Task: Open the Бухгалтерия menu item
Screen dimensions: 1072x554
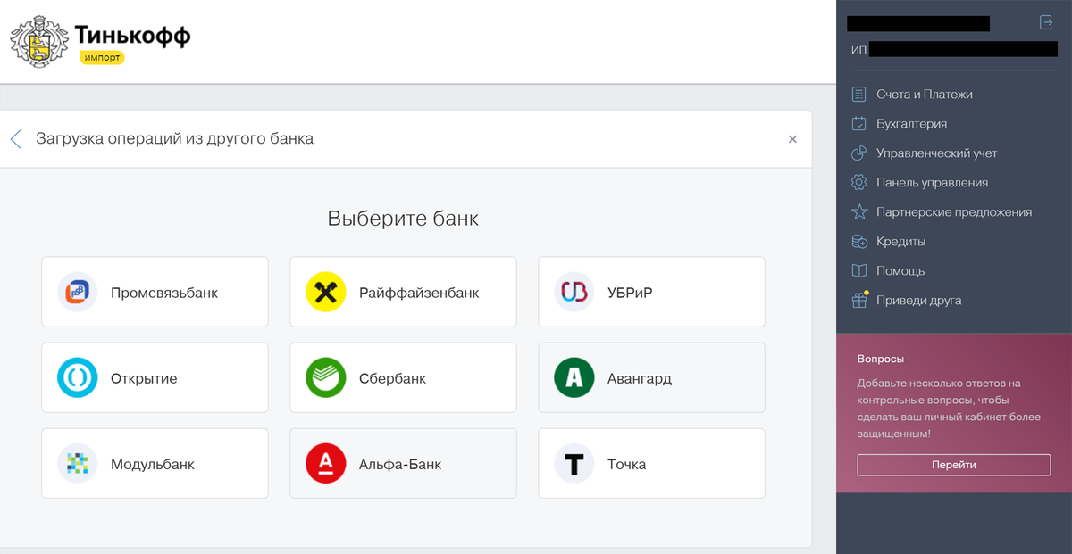Action: point(911,124)
